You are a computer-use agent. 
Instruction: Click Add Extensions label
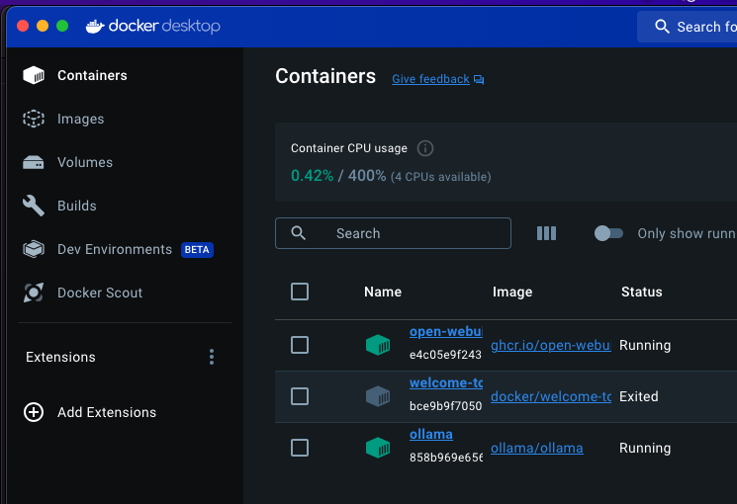107,412
